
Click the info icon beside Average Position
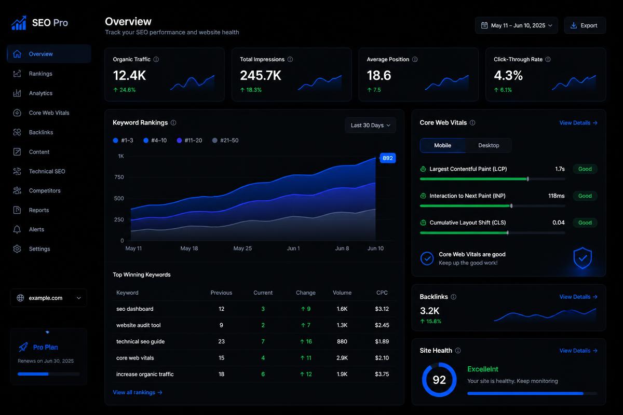[415, 59]
